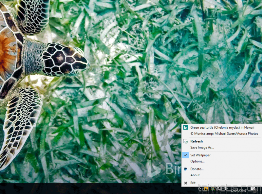
Task: Click the muted volume speaker tray icon
Action: [x=226, y=188]
